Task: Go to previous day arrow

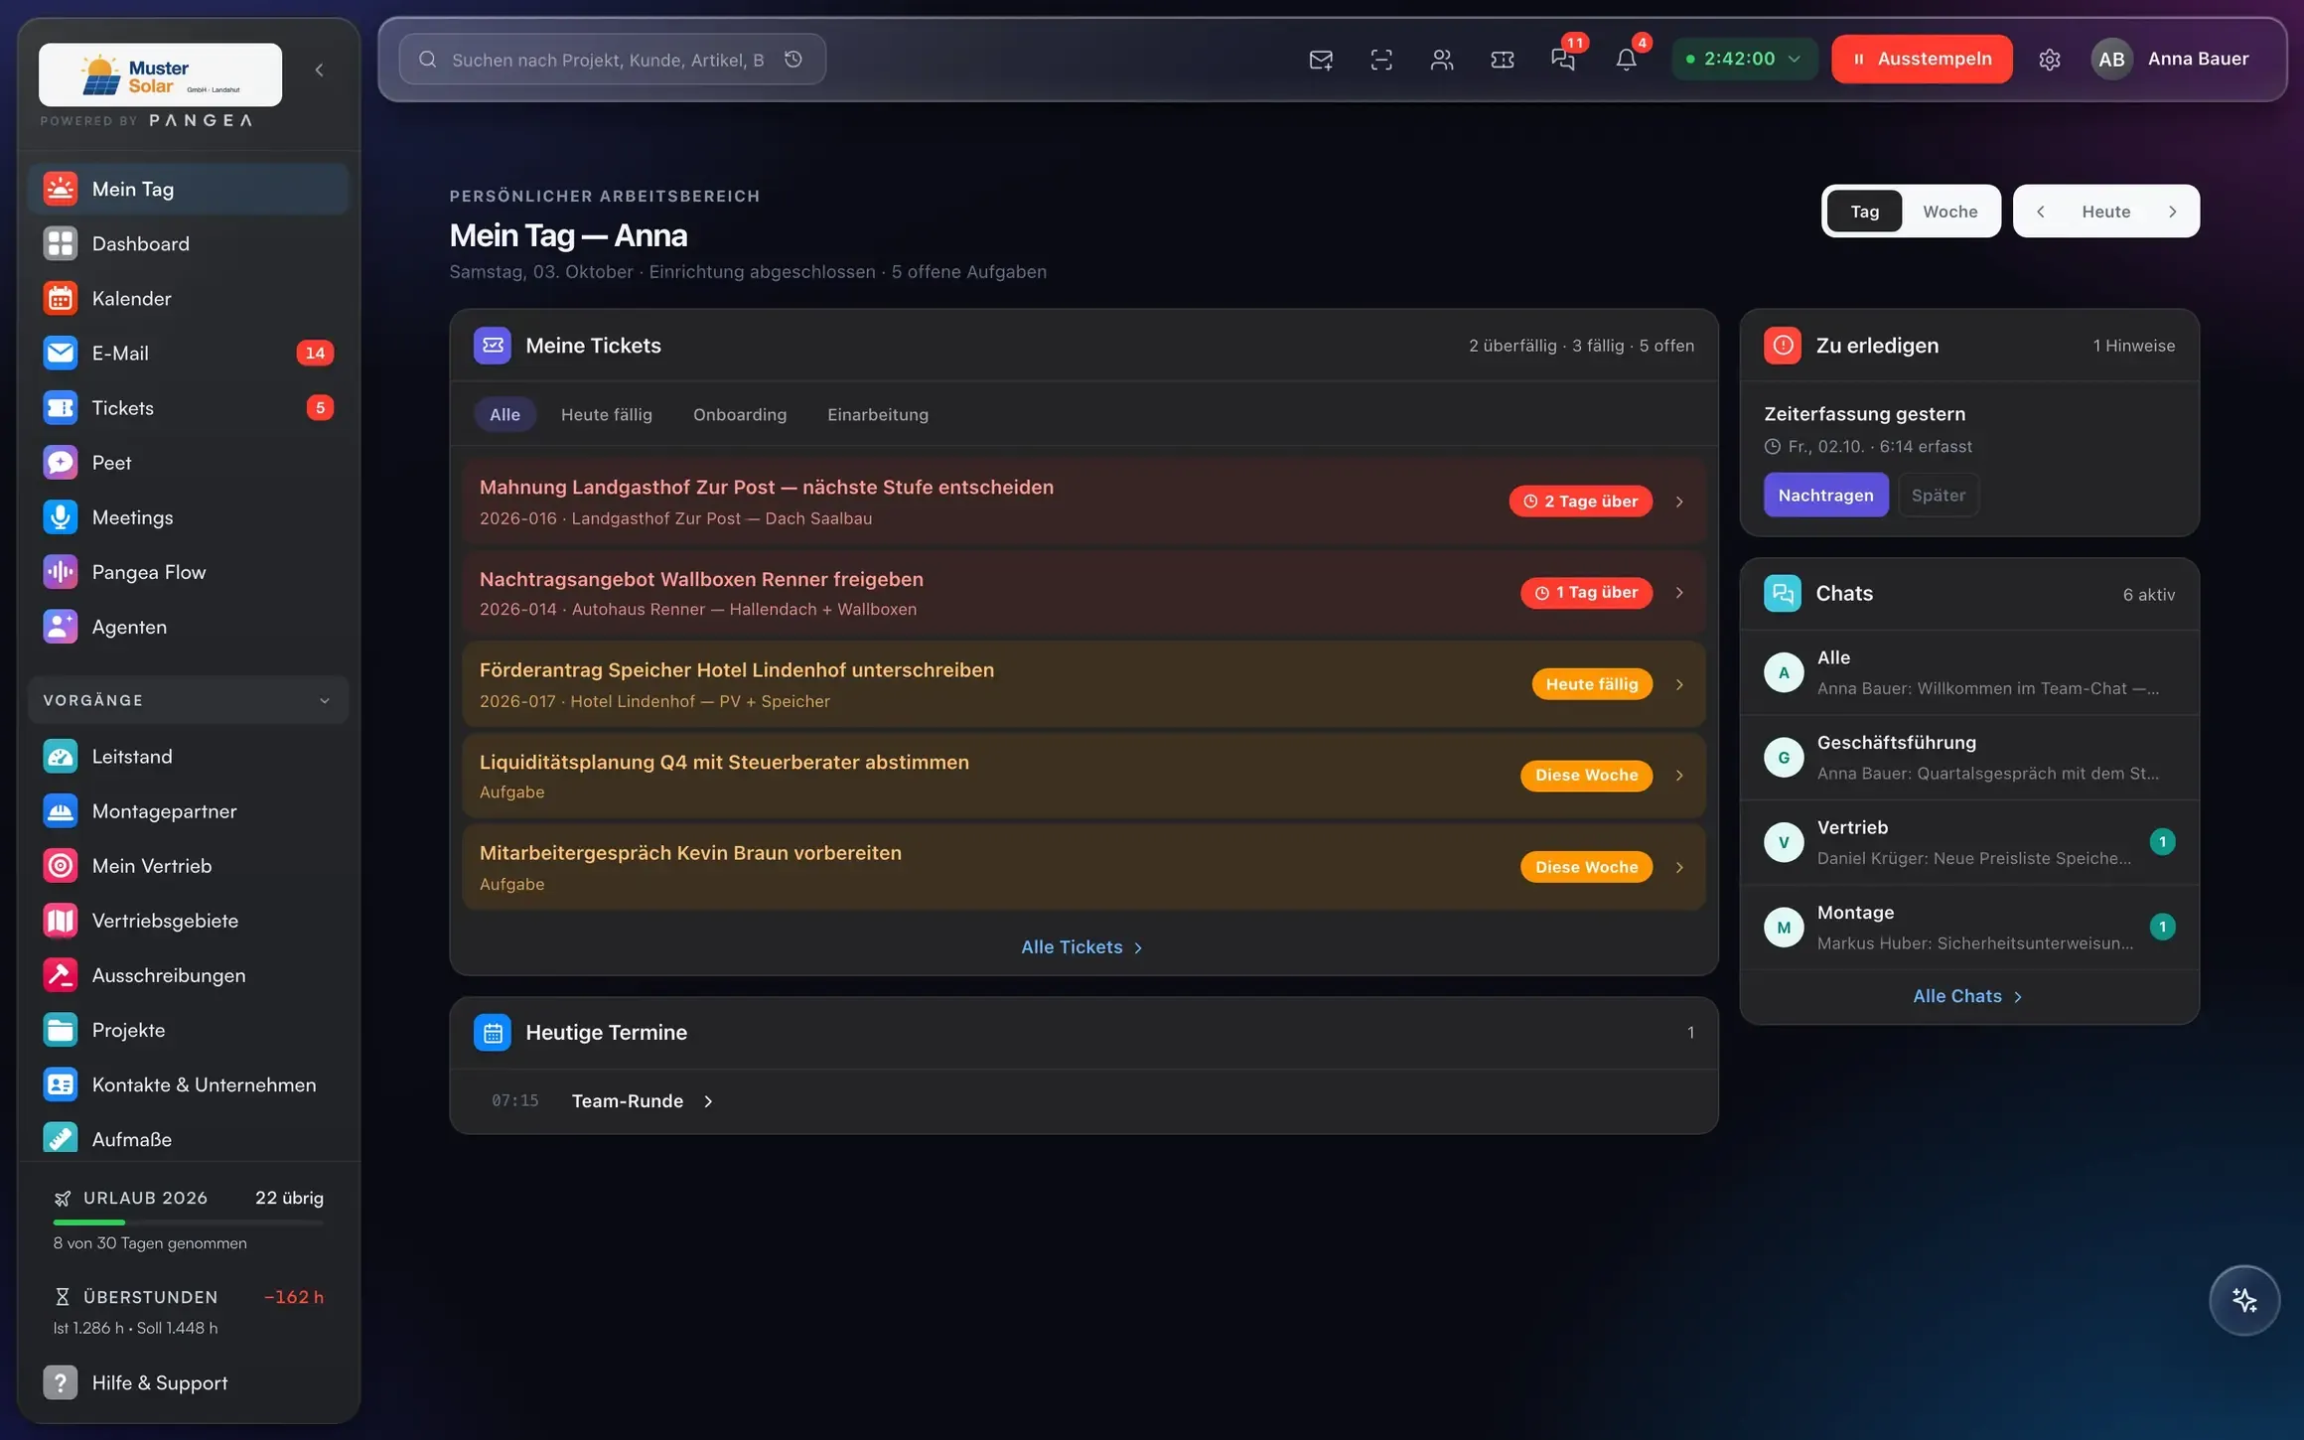Action: pyautogui.click(x=2040, y=212)
